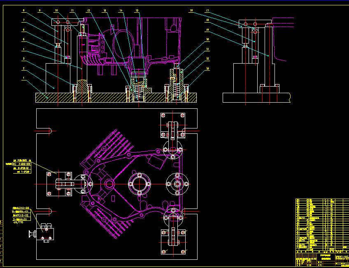Select part balloon number 14
This screenshot has height=268, width=349.
coord(121,10)
